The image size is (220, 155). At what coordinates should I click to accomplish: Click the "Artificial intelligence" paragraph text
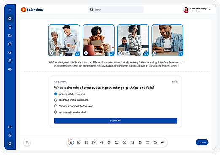pyautogui.click(x=116, y=64)
